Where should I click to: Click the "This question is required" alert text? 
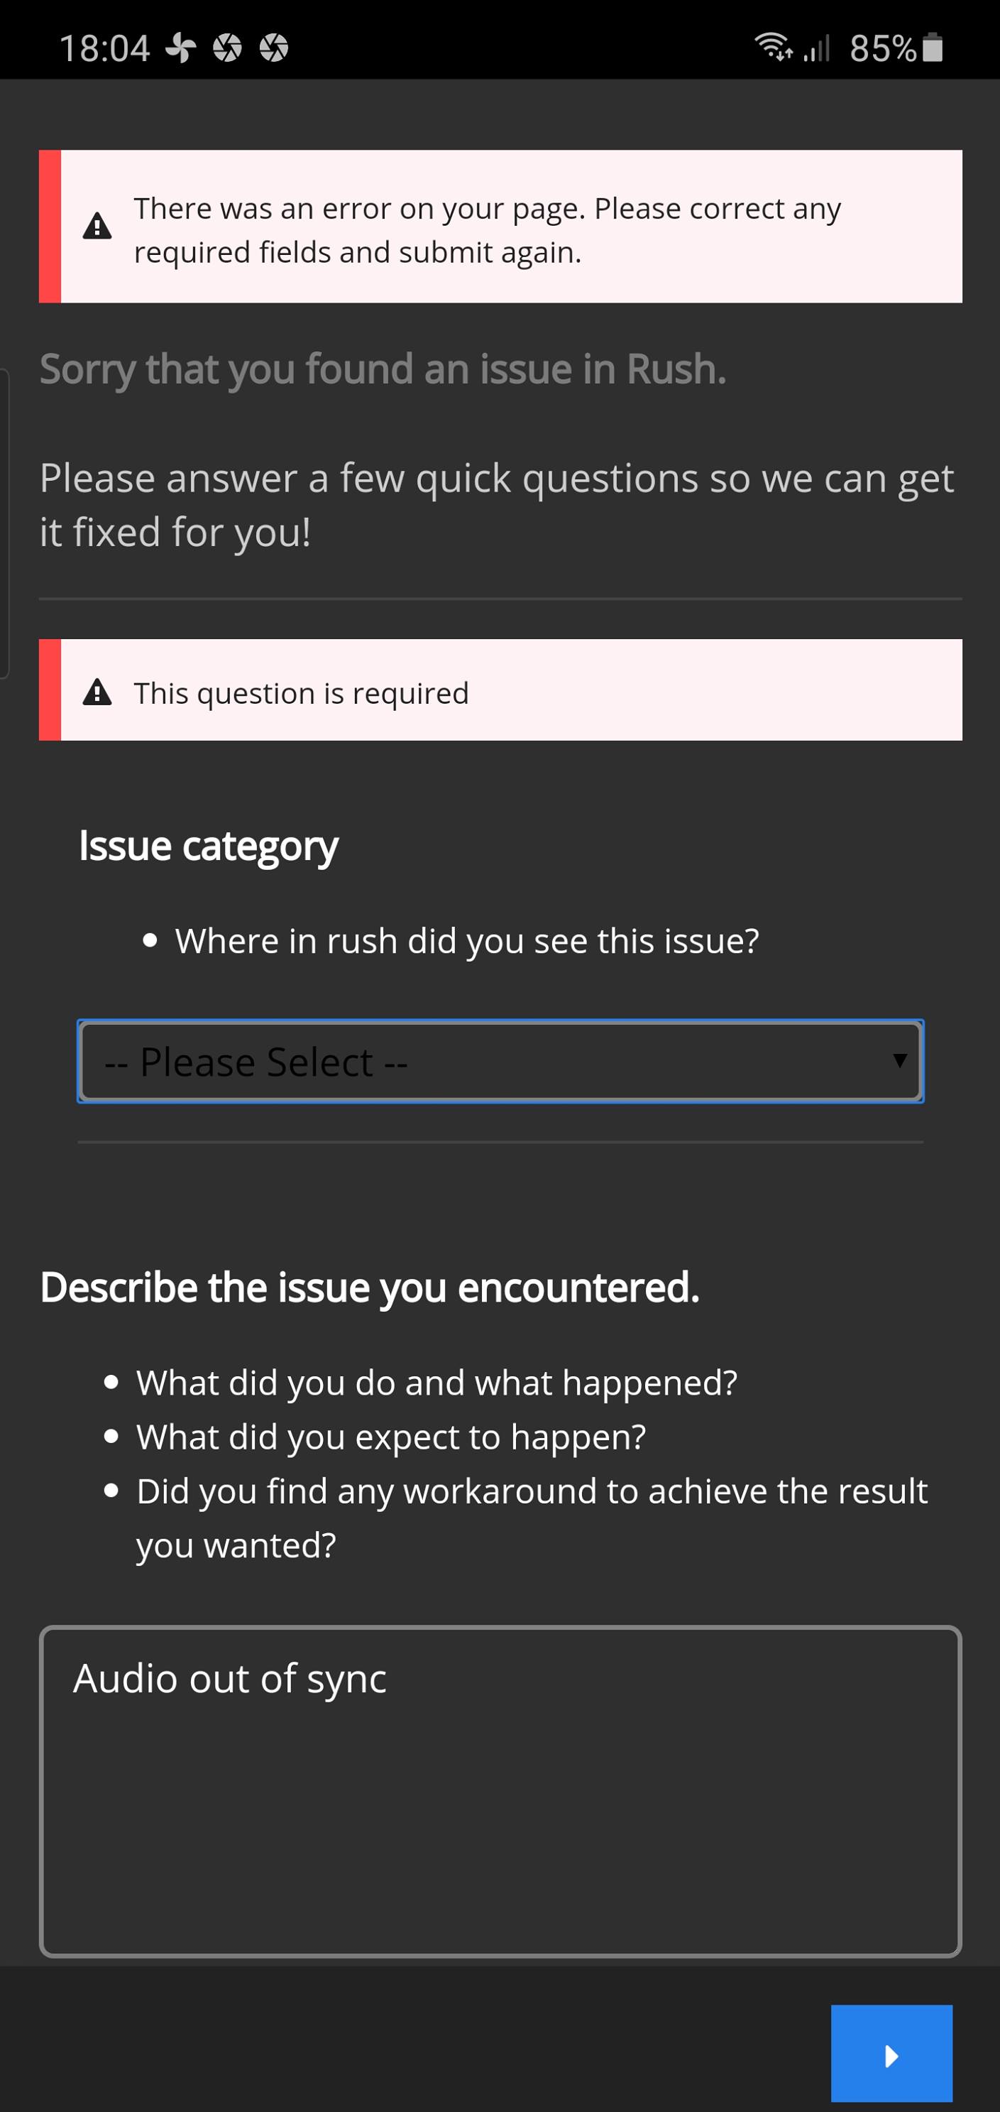click(301, 694)
